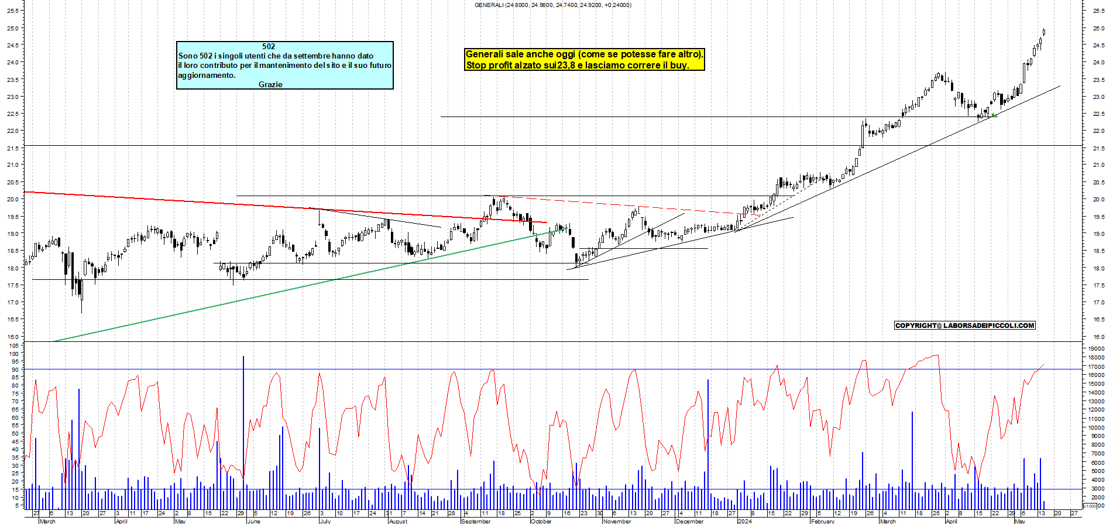This screenshot has height=524, width=1106.
Task: Click the 'February' label on the date axis
Action: pyautogui.click(x=822, y=521)
